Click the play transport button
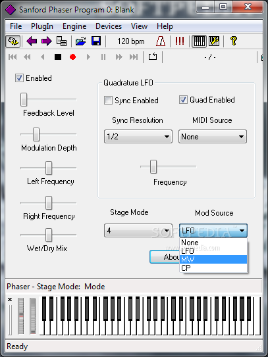This screenshot has height=357, width=268. tap(88, 57)
